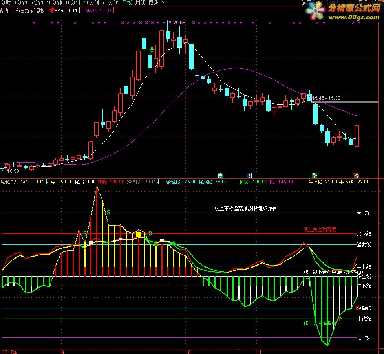This screenshot has width=384, height=354.
Task: Click the 潜水蛟龙 indicator name
Action: coord(9,182)
